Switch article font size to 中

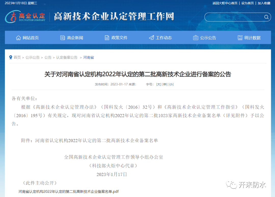[164, 84]
